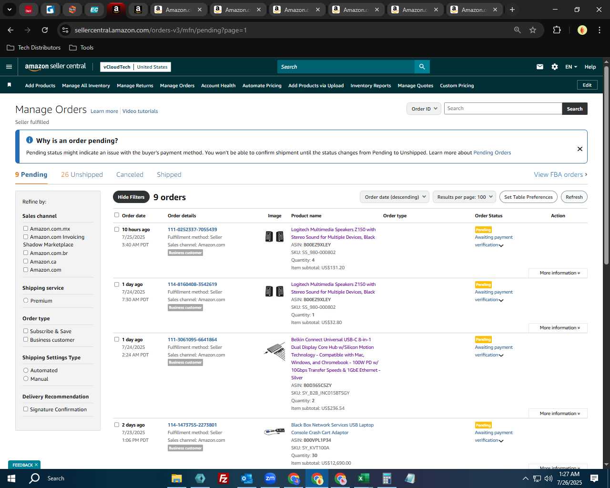610x488 pixels.
Task: Open Account Health menu item
Action: (218, 86)
